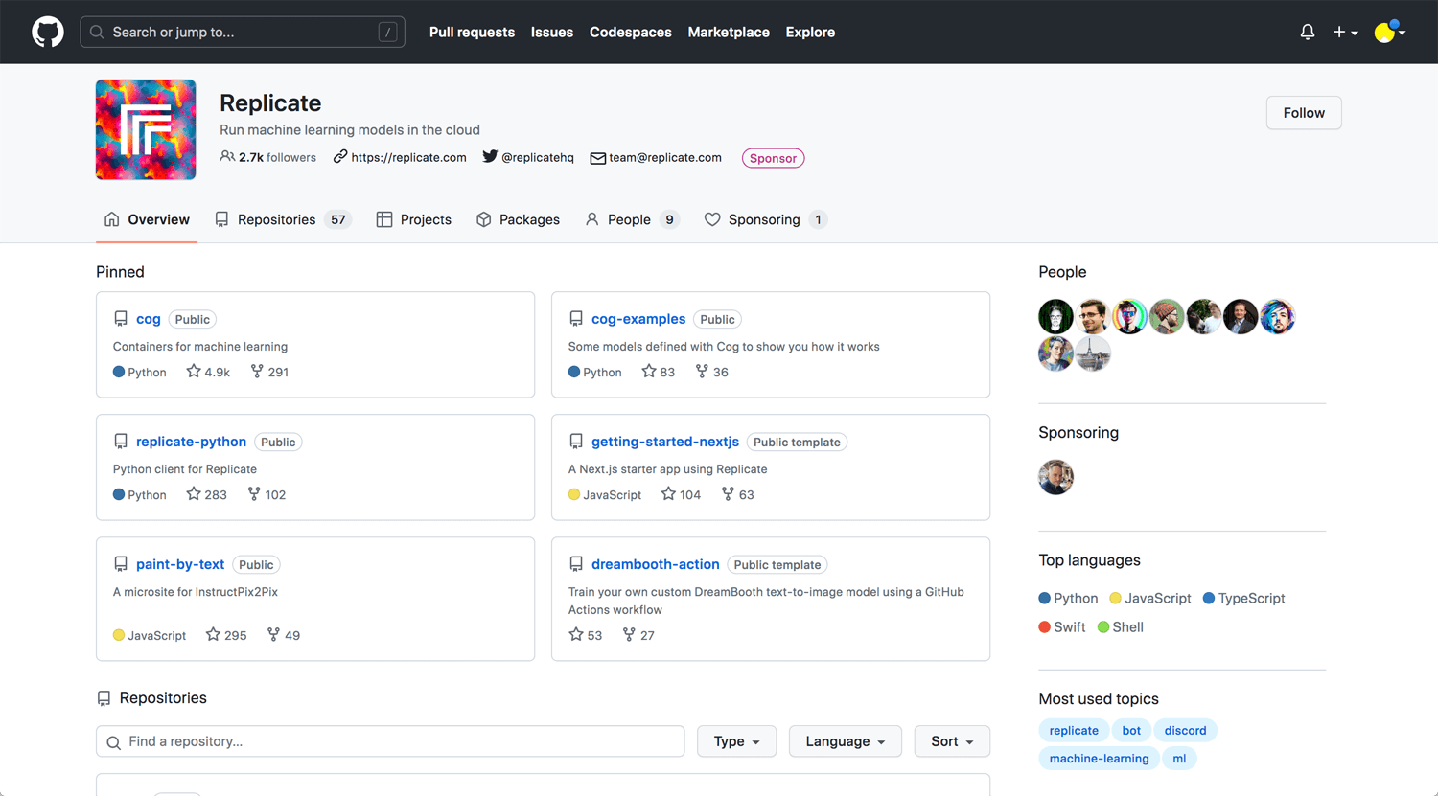Open the Type filter dropdown
This screenshot has height=796, width=1438.
(736, 741)
